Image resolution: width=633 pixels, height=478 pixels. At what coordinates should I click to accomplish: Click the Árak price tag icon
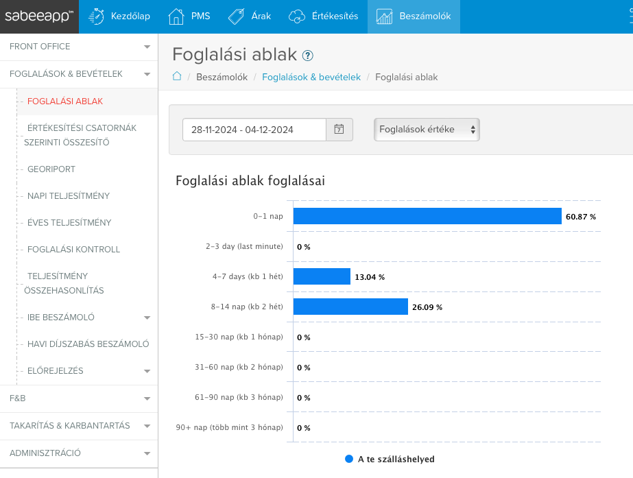click(236, 16)
